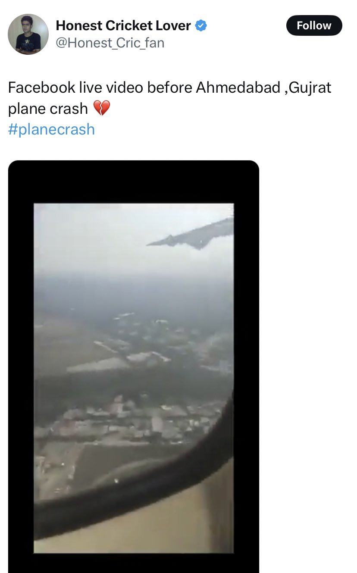Follow the Honest Cricket Lover account

(314, 25)
